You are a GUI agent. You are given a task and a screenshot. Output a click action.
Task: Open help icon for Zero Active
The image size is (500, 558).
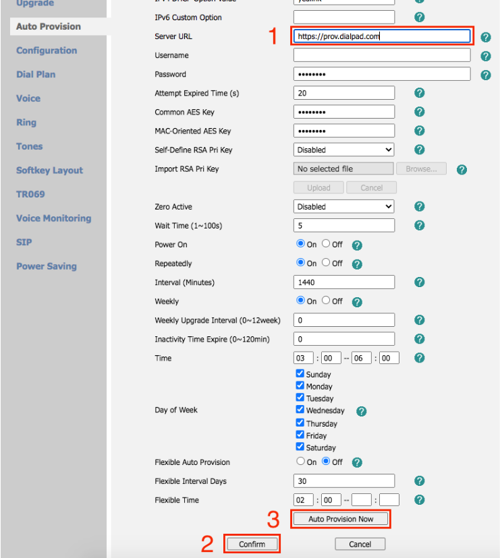tap(420, 206)
